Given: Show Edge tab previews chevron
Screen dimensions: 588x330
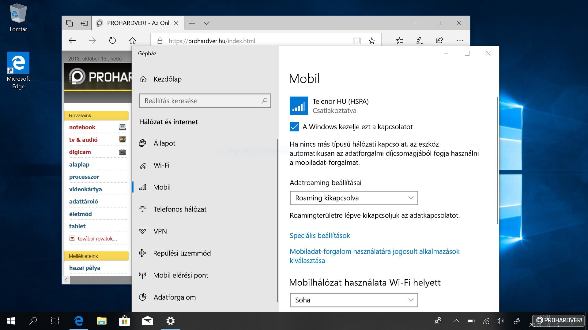Looking at the screenshot, I should (x=207, y=23).
